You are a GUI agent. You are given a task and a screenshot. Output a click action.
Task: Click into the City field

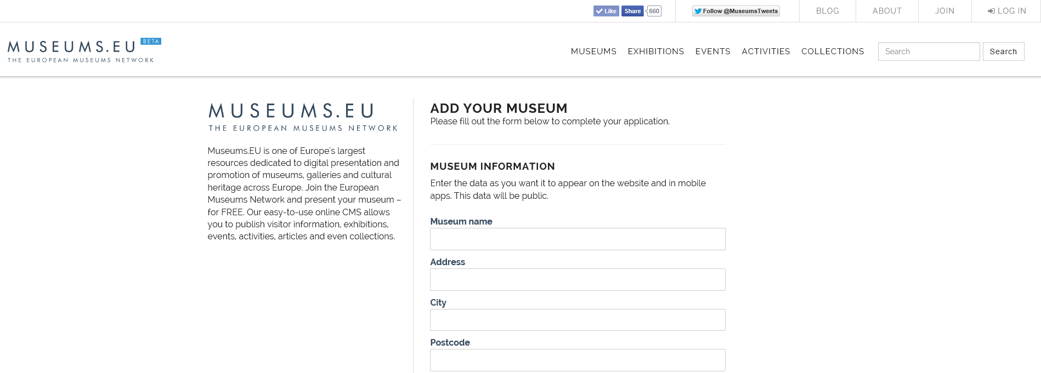(578, 320)
